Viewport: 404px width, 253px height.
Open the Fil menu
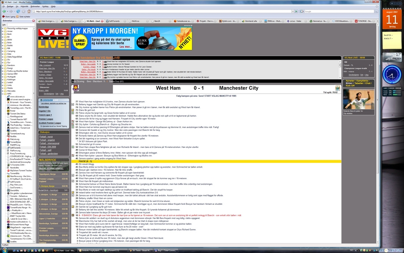[4, 6]
